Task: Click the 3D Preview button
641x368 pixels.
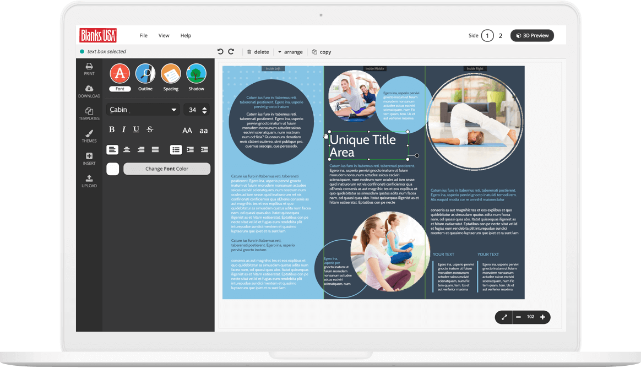Action: pyautogui.click(x=532, y=35)
